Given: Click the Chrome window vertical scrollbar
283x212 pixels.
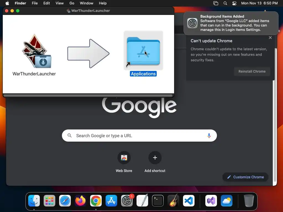Looking at the screenshot, I should (275, 115).
